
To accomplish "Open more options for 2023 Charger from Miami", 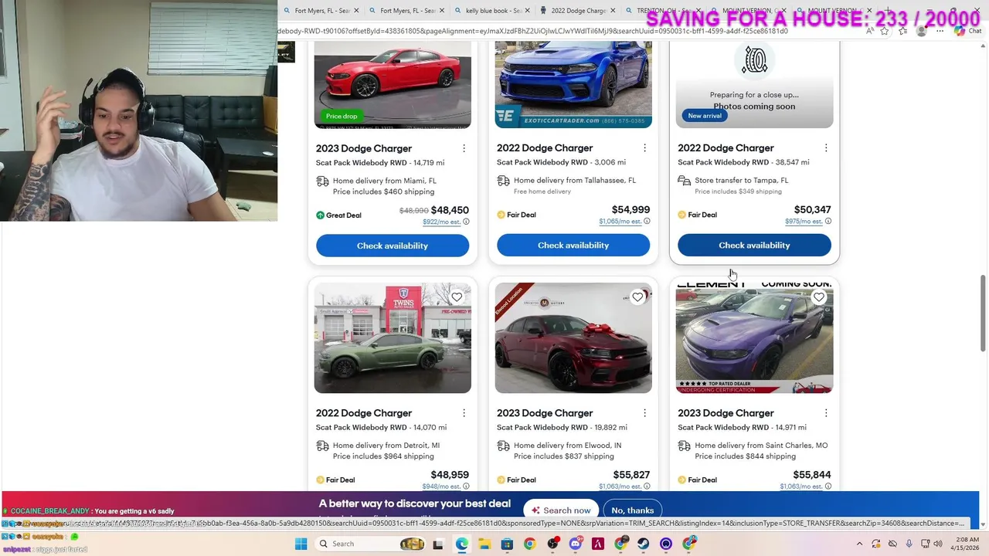I will 464,148.
